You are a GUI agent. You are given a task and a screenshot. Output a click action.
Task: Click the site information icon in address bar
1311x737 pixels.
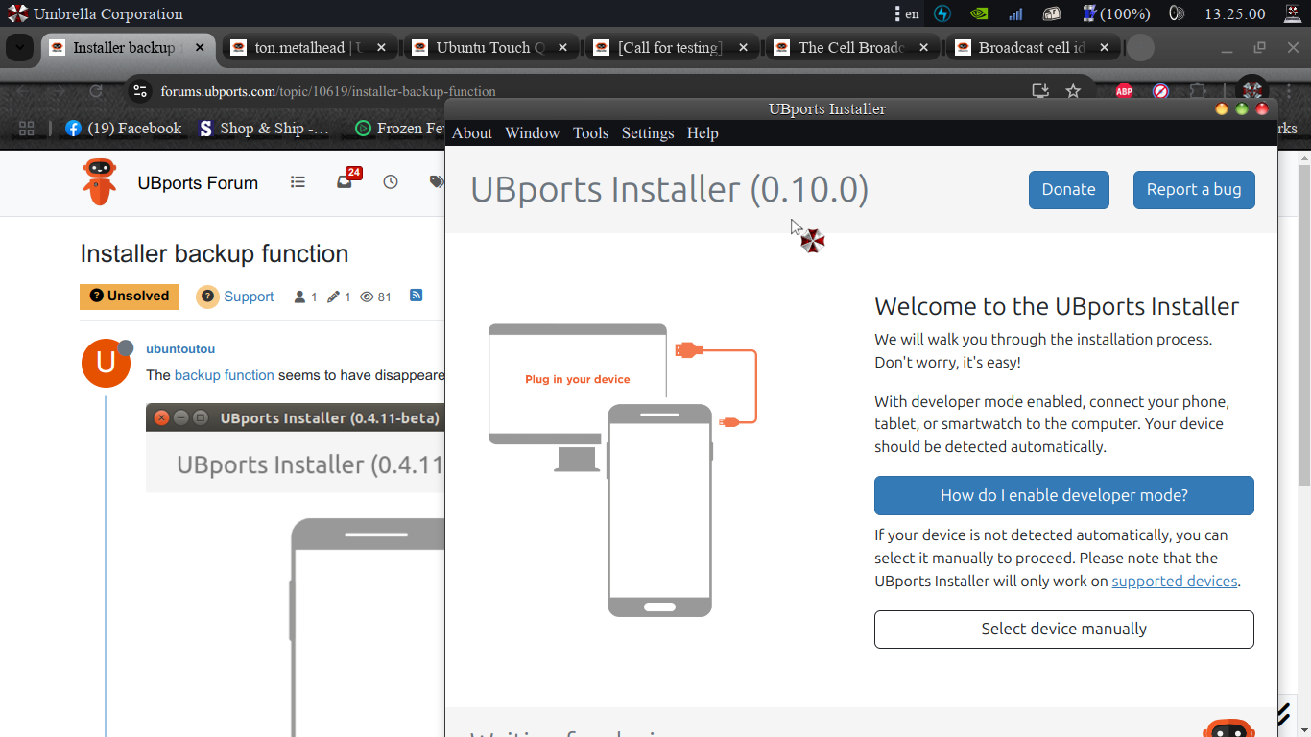tap(140, 91)
